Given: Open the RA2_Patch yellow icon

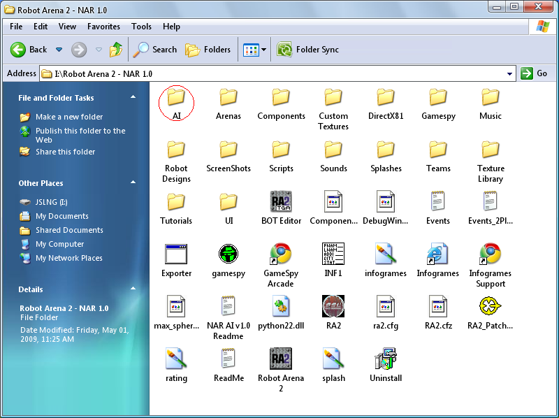Looking at the screenshot, I should (490, 307).
